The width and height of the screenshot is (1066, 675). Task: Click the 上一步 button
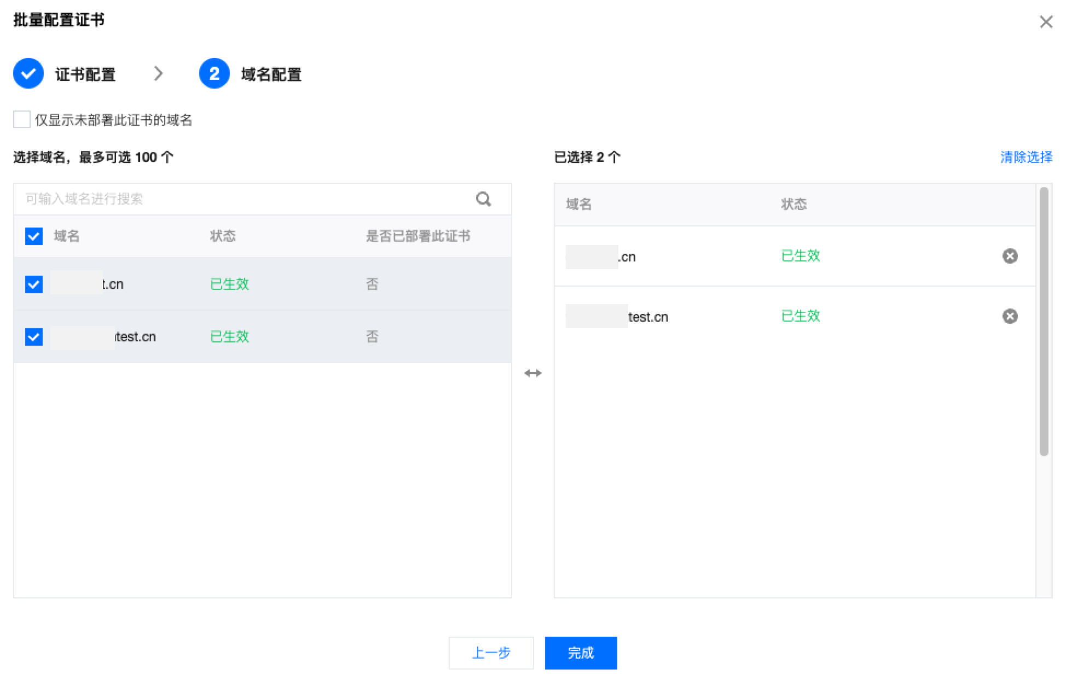click(x=491, y=653)
